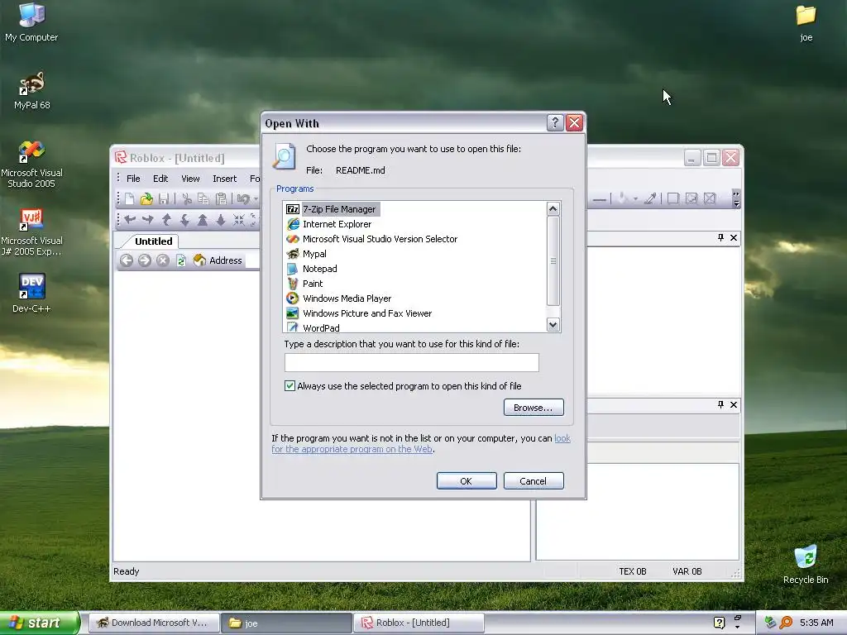Follow the look for appropriate program link

tap(352, 449)
